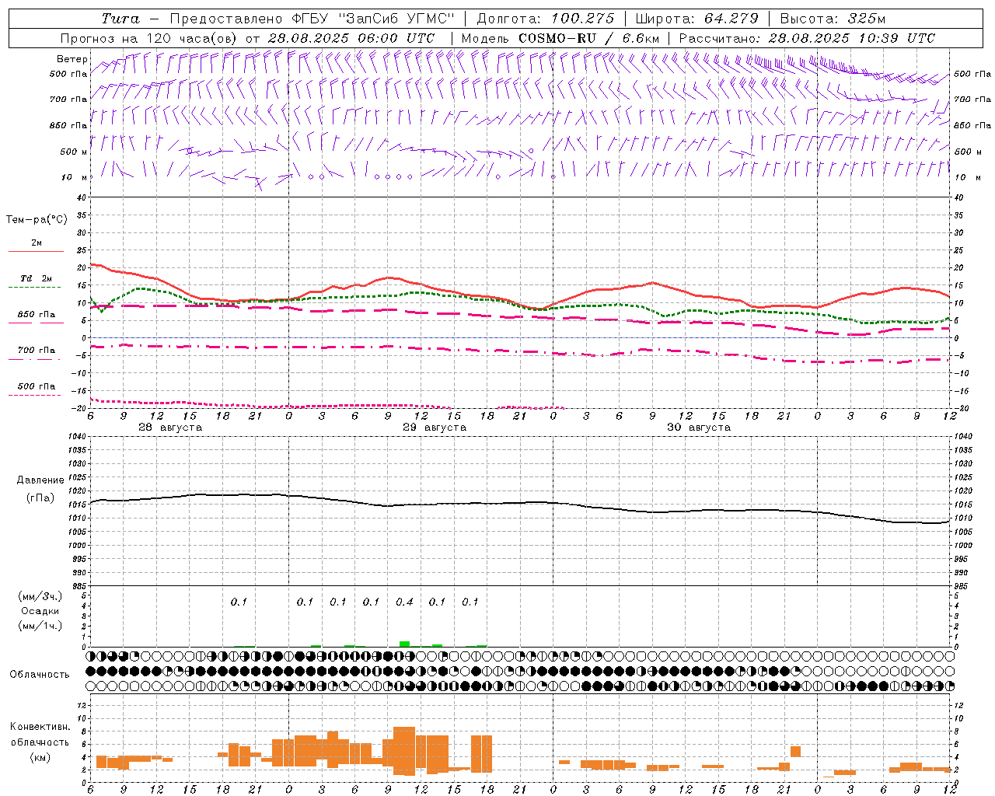Click the station name "Tura" in the header
Image resolution: width=995 pixels, height=796 pixels.
click(120, 19)
